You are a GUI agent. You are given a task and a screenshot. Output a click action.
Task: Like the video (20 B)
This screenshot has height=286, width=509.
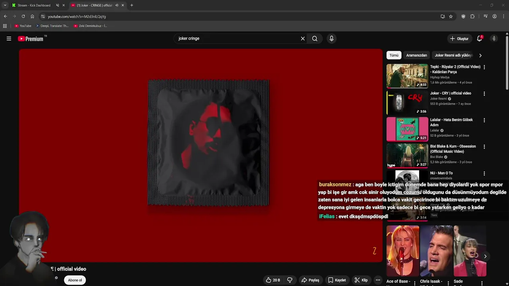coord(273,280)
